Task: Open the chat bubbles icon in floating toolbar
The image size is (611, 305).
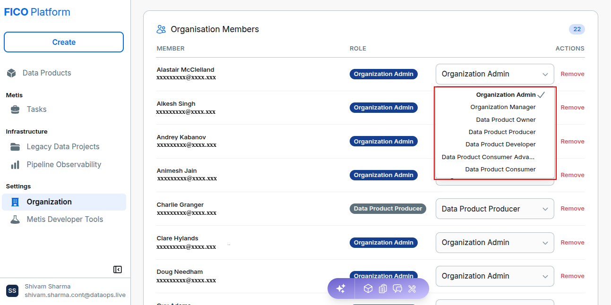Action: [x=397, y=288]
